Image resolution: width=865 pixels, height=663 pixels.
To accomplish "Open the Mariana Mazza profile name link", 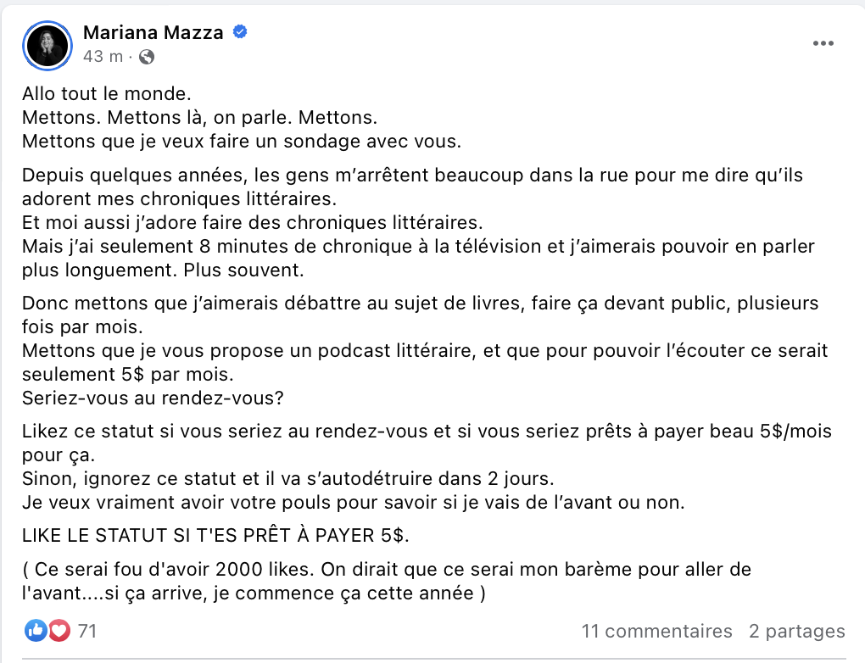I will pos(153,32).
